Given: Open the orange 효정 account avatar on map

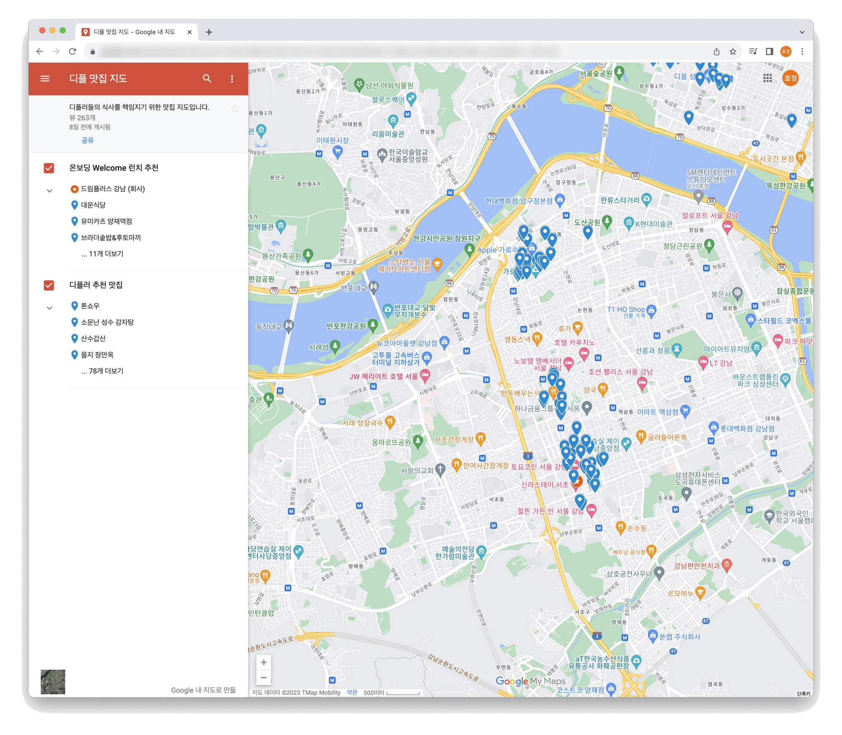Looking at the screenshot, I should point(790,78).
